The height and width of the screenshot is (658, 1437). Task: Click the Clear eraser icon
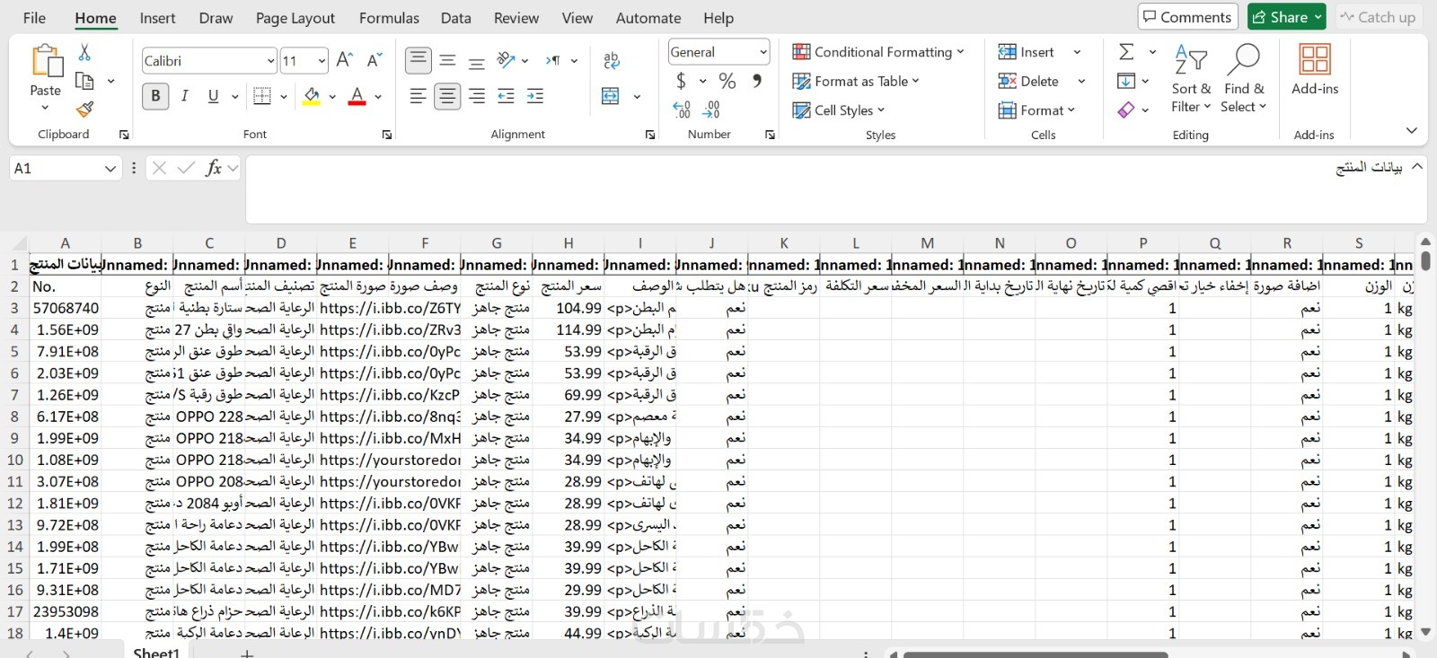1126,110
